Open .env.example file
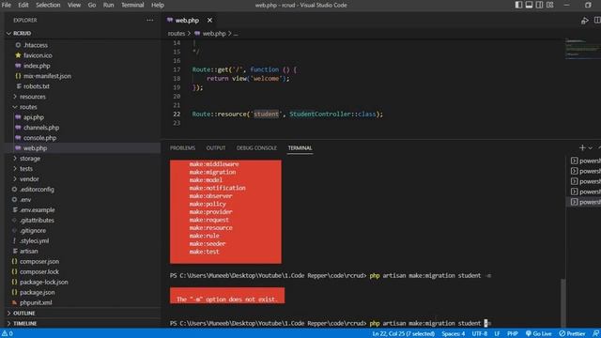The width and height of the screenshot is (601, 338). click(38, 210)
